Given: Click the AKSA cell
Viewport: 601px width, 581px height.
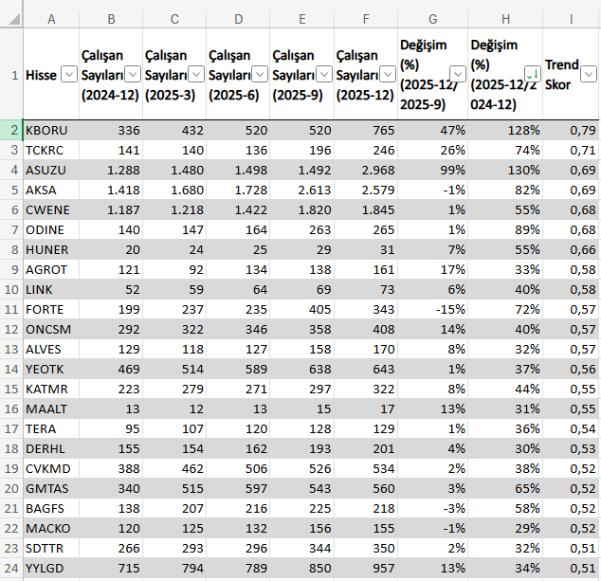Looking at the screenshot, I should coord(51,190).
